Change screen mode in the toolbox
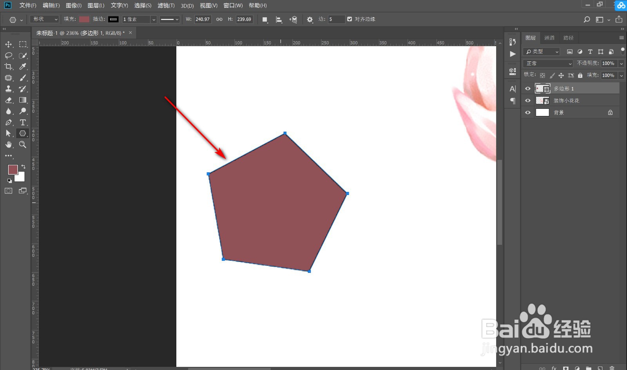The height and width of the screenshot is (370, 627). coord(23,191)
